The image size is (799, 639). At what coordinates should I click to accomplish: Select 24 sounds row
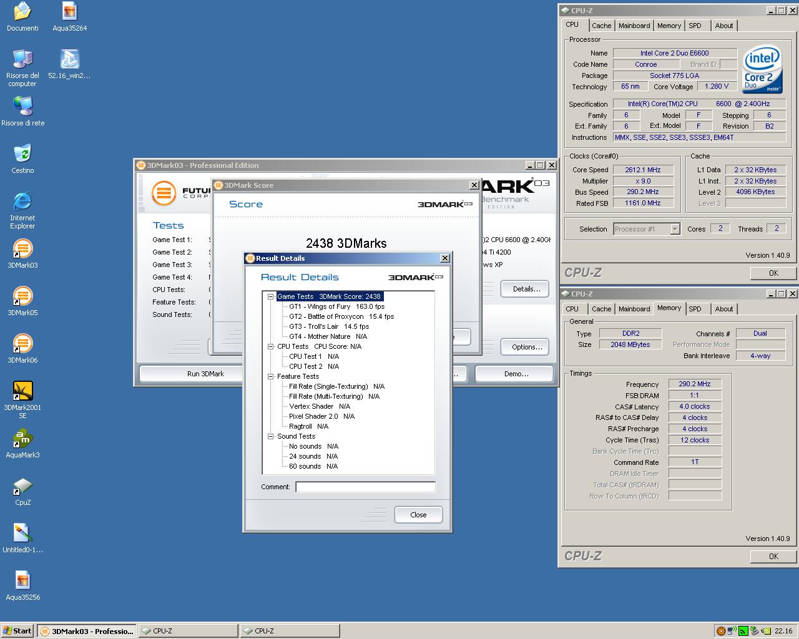(313, 456)
